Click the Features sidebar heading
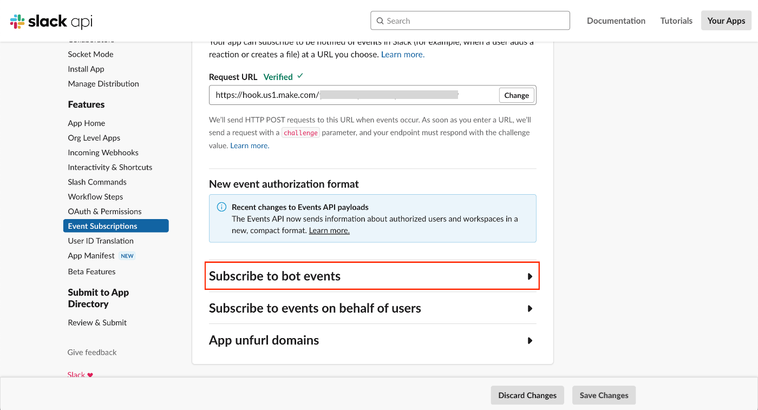Image resolution: width=758 pixels, height=410 pixels. (86, 104)
